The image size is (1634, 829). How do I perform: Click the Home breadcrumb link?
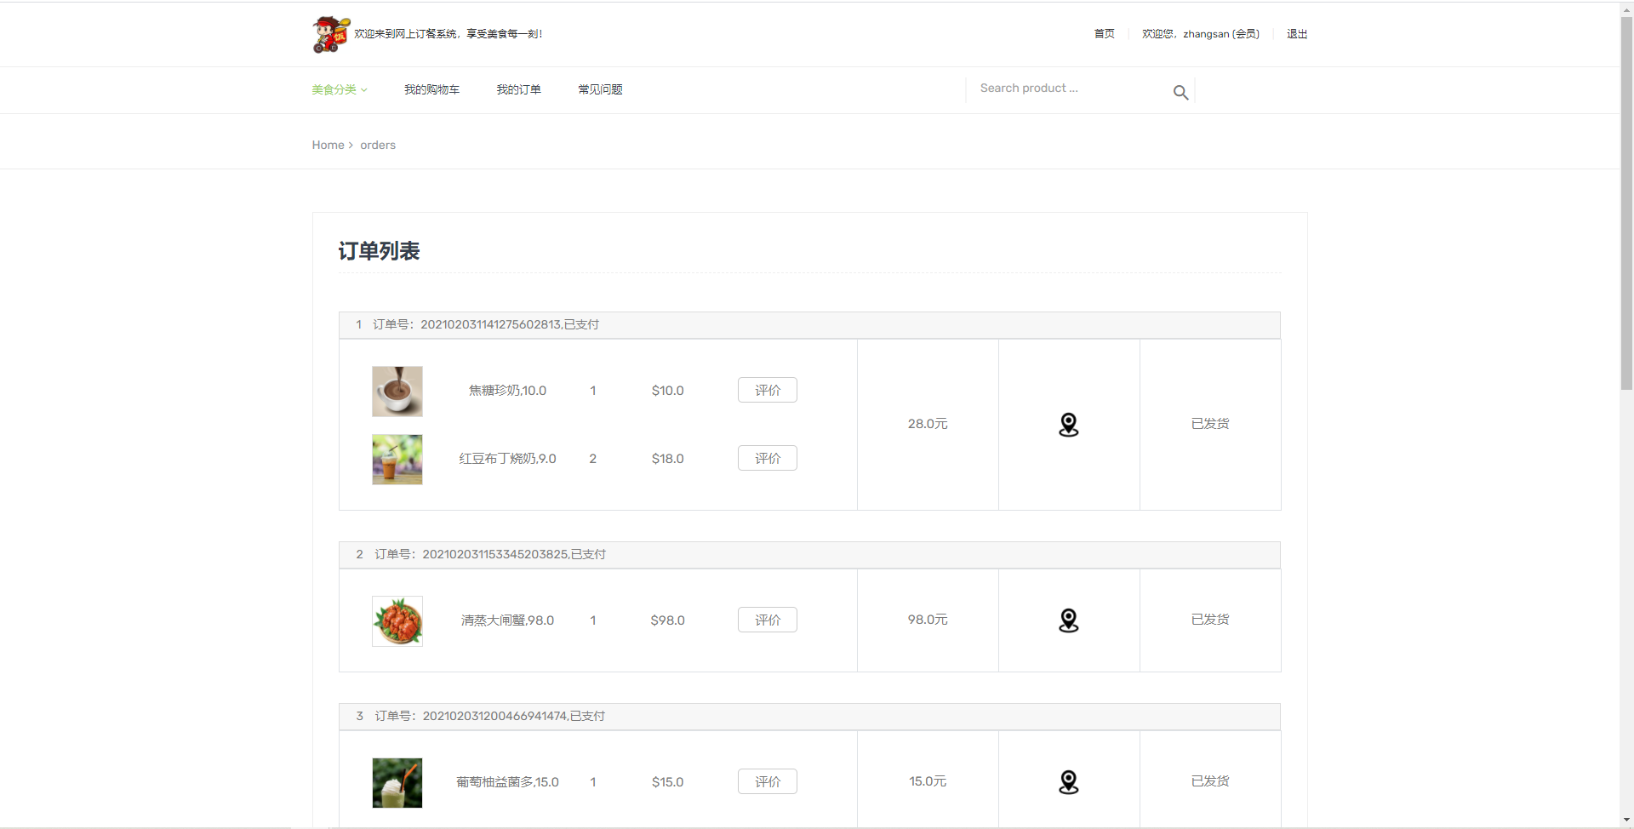pos(328,145)
